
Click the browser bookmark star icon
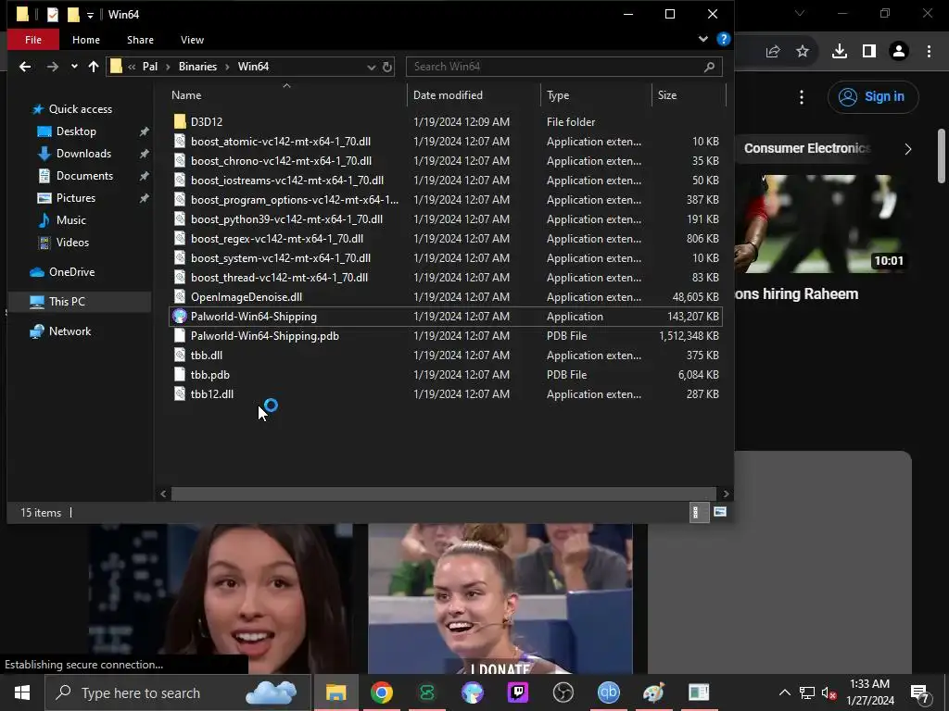click(x=803, y=52)
